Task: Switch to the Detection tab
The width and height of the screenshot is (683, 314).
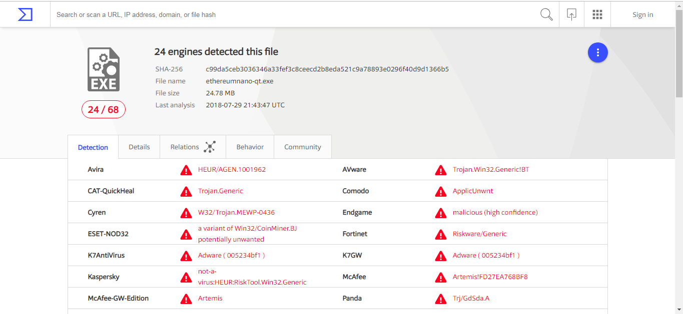Action: coord(93,147)
